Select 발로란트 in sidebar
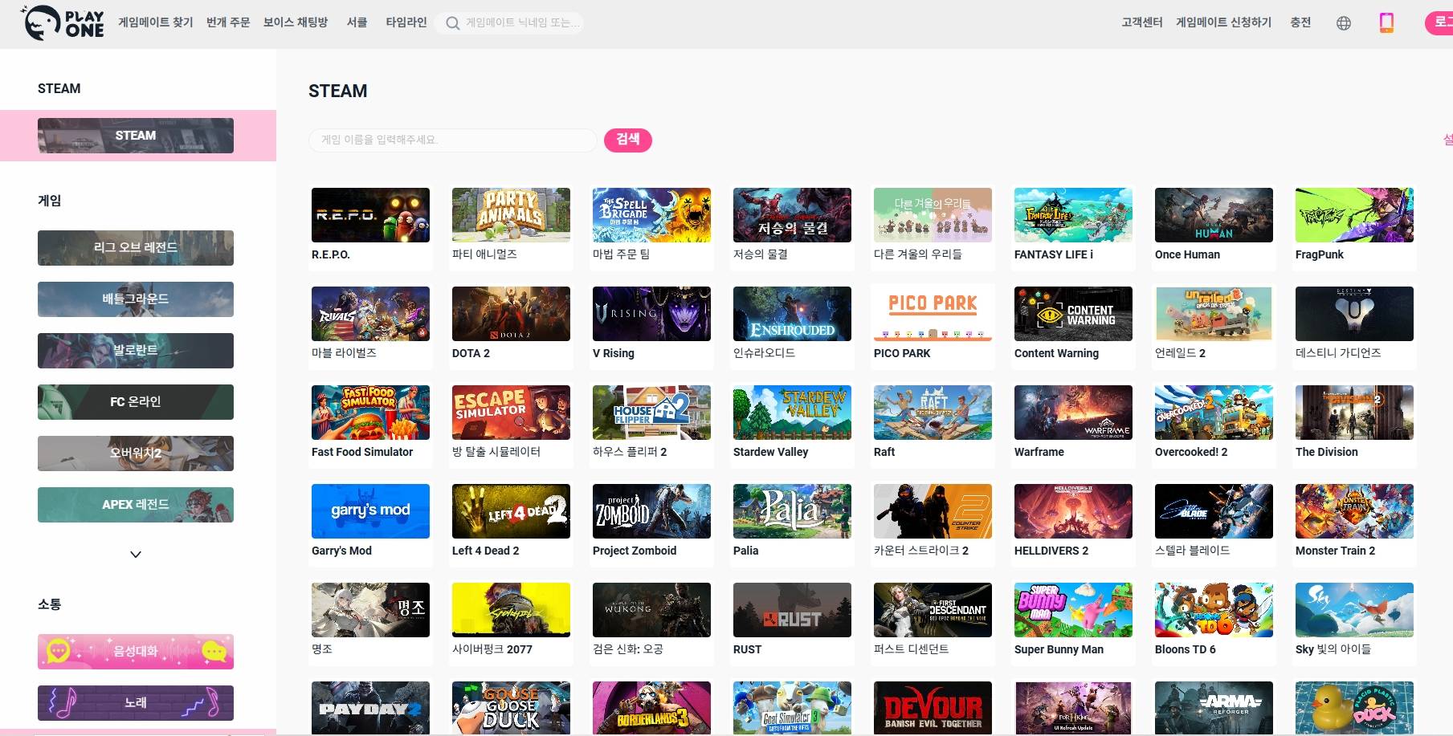Image resolution: width=1453 pixels, height=736 pixels. (136, 351)
